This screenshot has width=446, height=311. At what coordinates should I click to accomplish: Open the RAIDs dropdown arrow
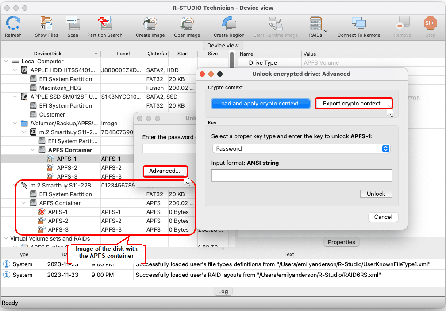coord(326,31)
